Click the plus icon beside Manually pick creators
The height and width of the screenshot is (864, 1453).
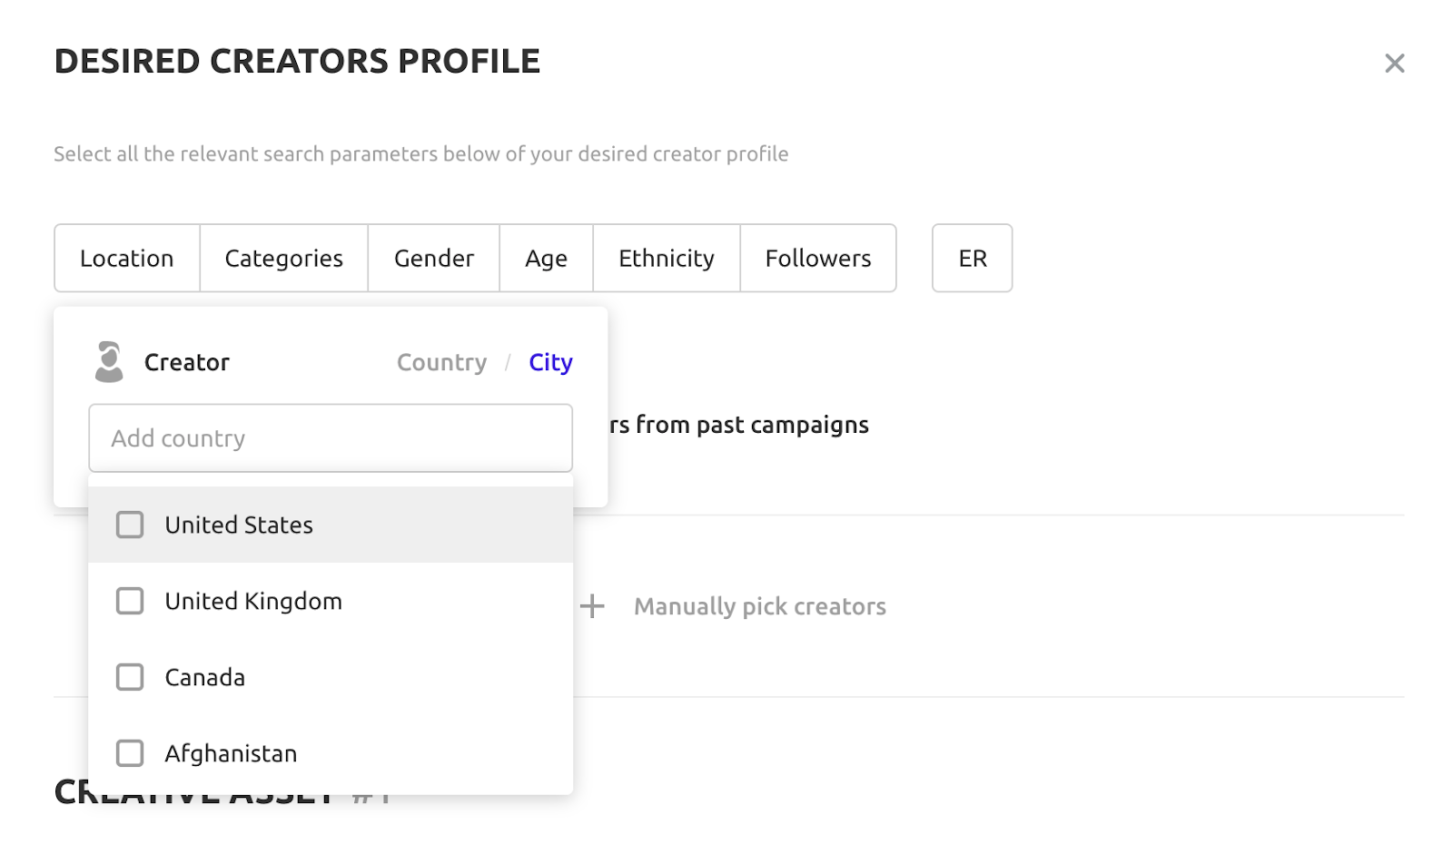[x=592, y=606]
